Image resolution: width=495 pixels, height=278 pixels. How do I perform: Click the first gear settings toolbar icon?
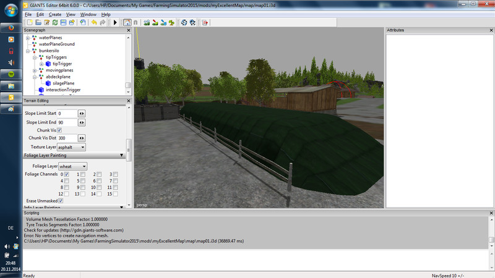coord(184,22)
